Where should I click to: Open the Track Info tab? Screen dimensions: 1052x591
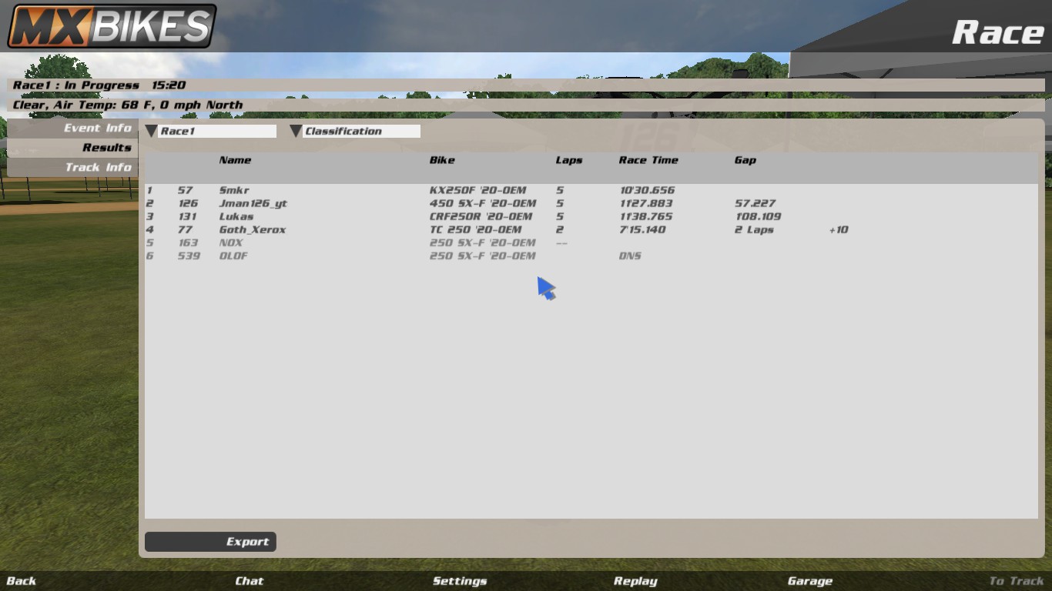(x=72, y=167)
